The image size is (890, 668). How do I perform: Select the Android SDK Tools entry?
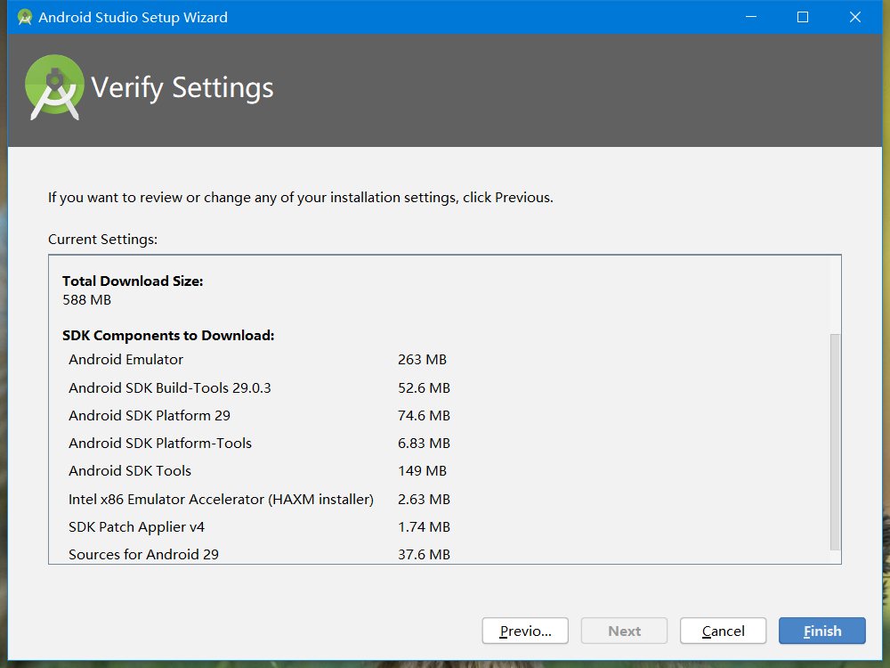[129, 470]
